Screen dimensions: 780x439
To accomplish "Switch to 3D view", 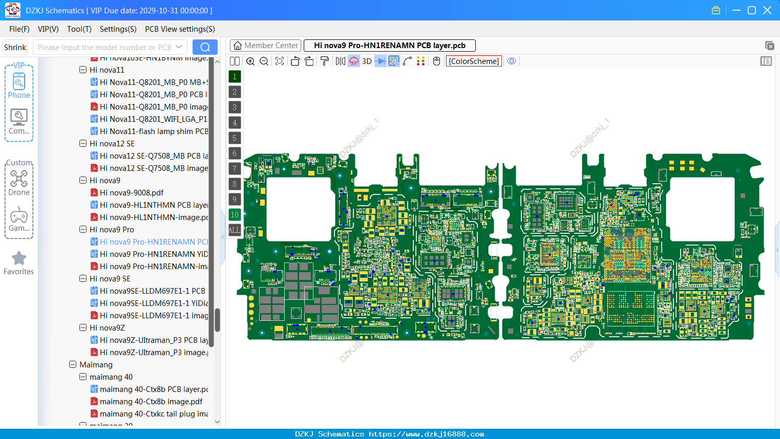I will click(367, 61).
